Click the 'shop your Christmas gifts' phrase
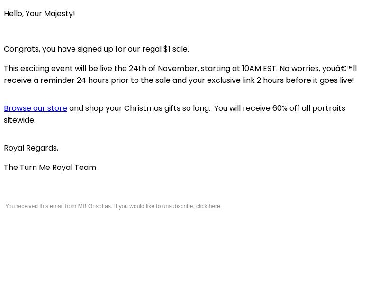The image size is (379, 284). [132, 108]
